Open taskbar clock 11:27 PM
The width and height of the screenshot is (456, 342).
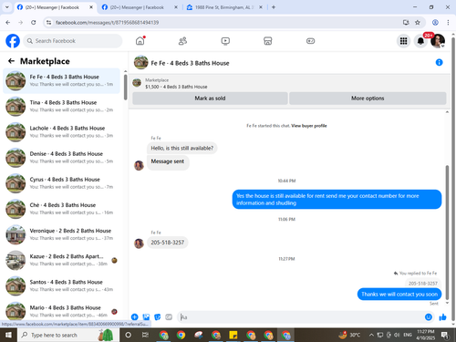tap(426, 335)
